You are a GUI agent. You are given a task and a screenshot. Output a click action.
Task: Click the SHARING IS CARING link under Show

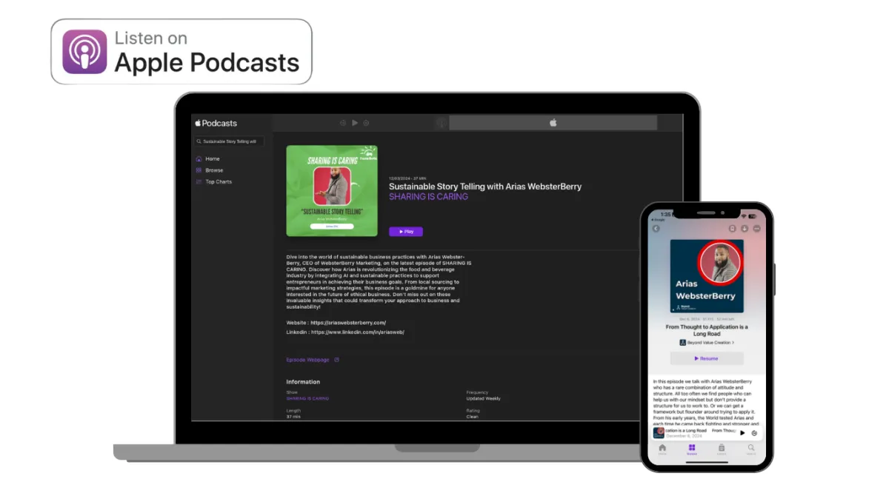point(307,398)
